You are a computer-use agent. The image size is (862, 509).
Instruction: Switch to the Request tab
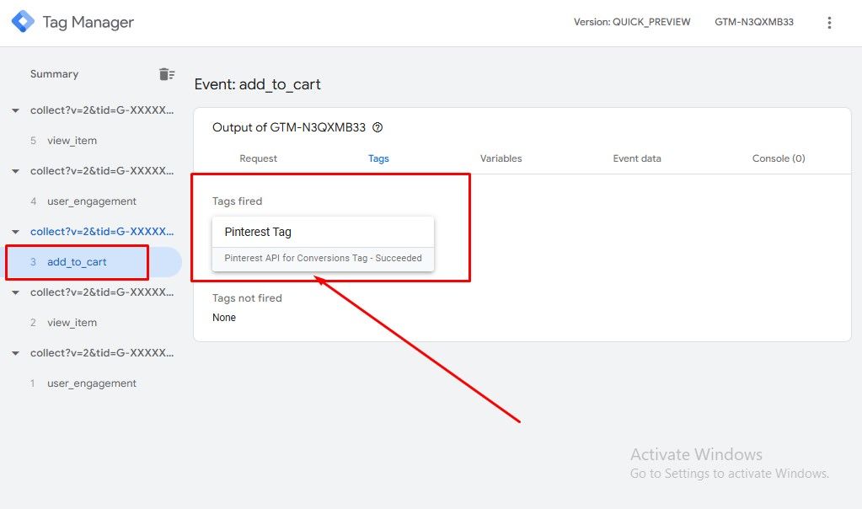coord(259,158)
